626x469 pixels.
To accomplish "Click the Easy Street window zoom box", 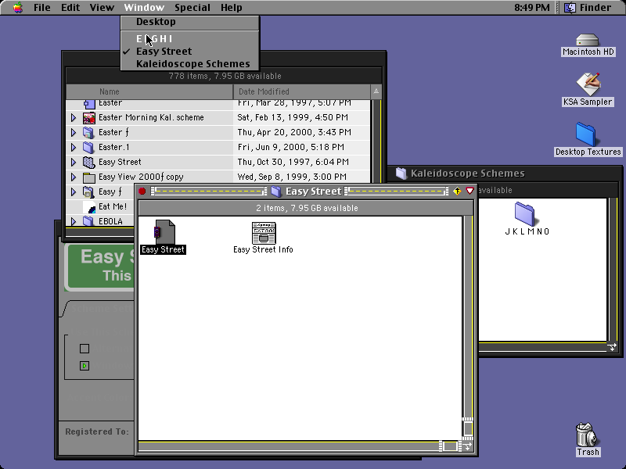I will pos(457,191).
